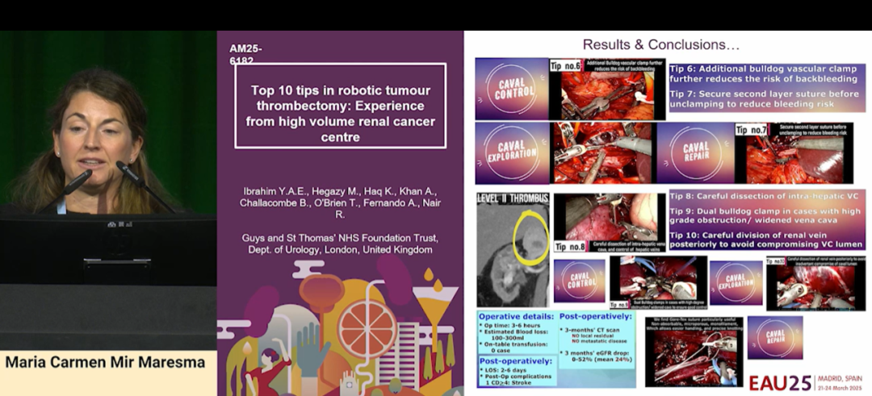Select the speaker name Maria Carmen Mir Maresma

[x=106, y=362]
